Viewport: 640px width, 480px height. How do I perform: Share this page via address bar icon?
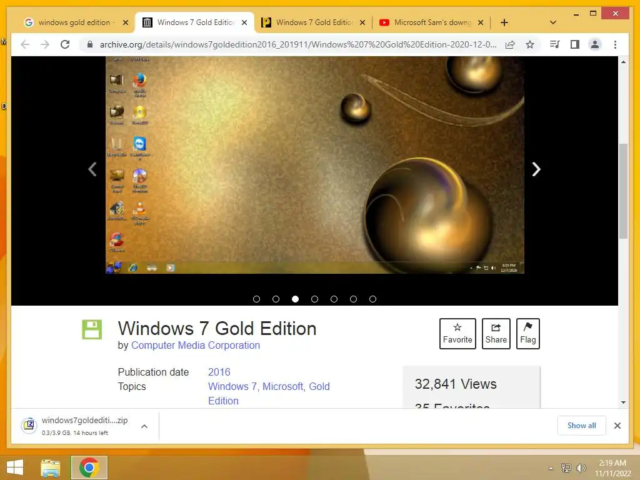tap(510, 44)
